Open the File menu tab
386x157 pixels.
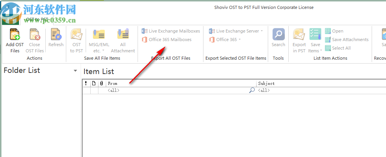[x=10, y=18]
